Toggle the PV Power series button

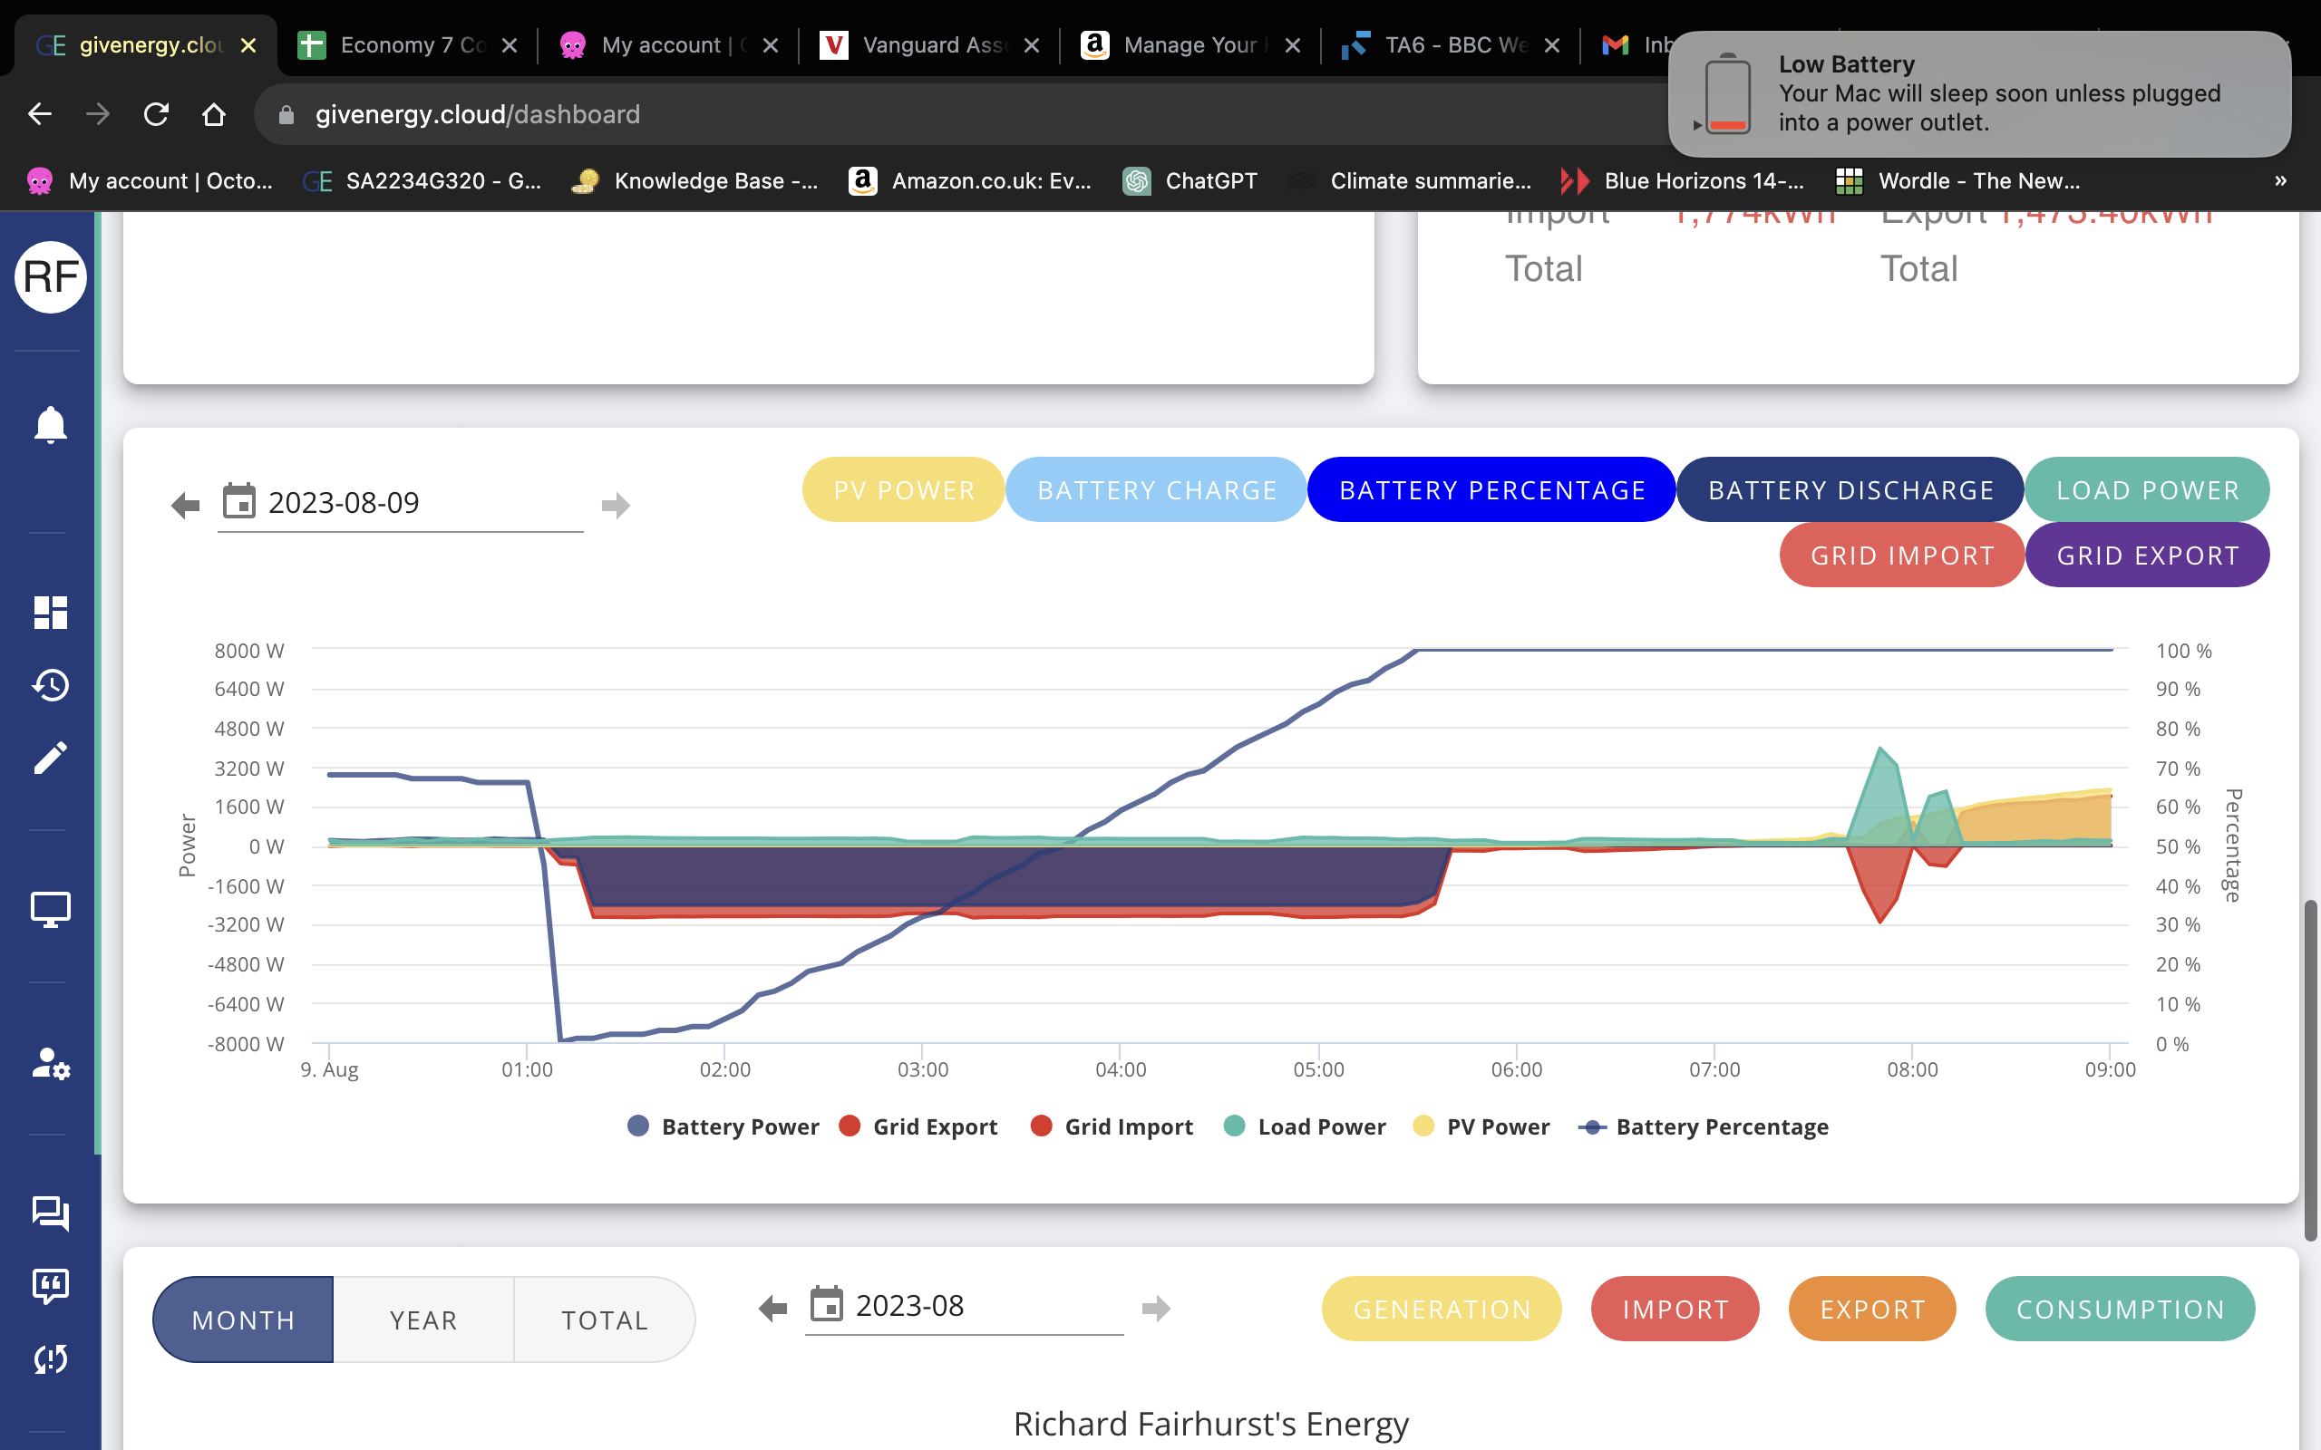coord(903,490)
